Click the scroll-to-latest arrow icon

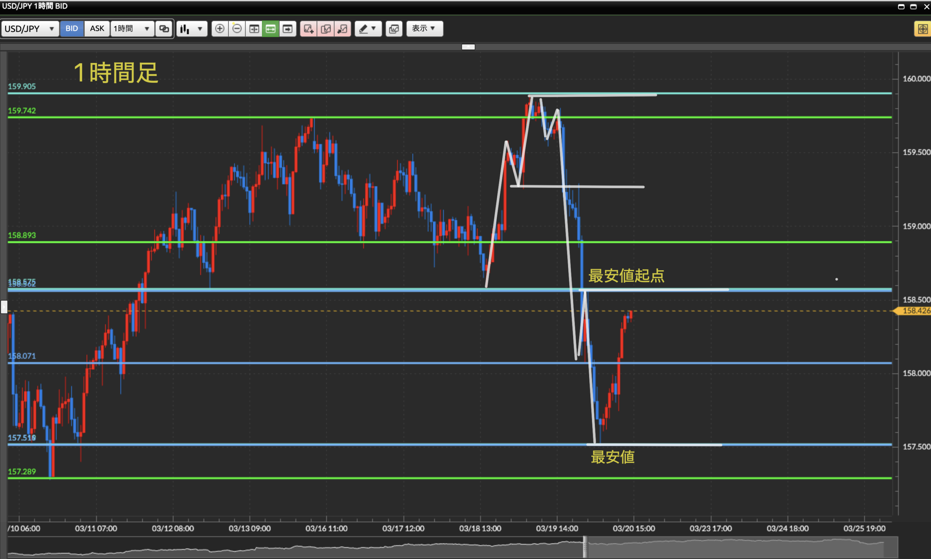pyautogui.click(x=288, y=29)
